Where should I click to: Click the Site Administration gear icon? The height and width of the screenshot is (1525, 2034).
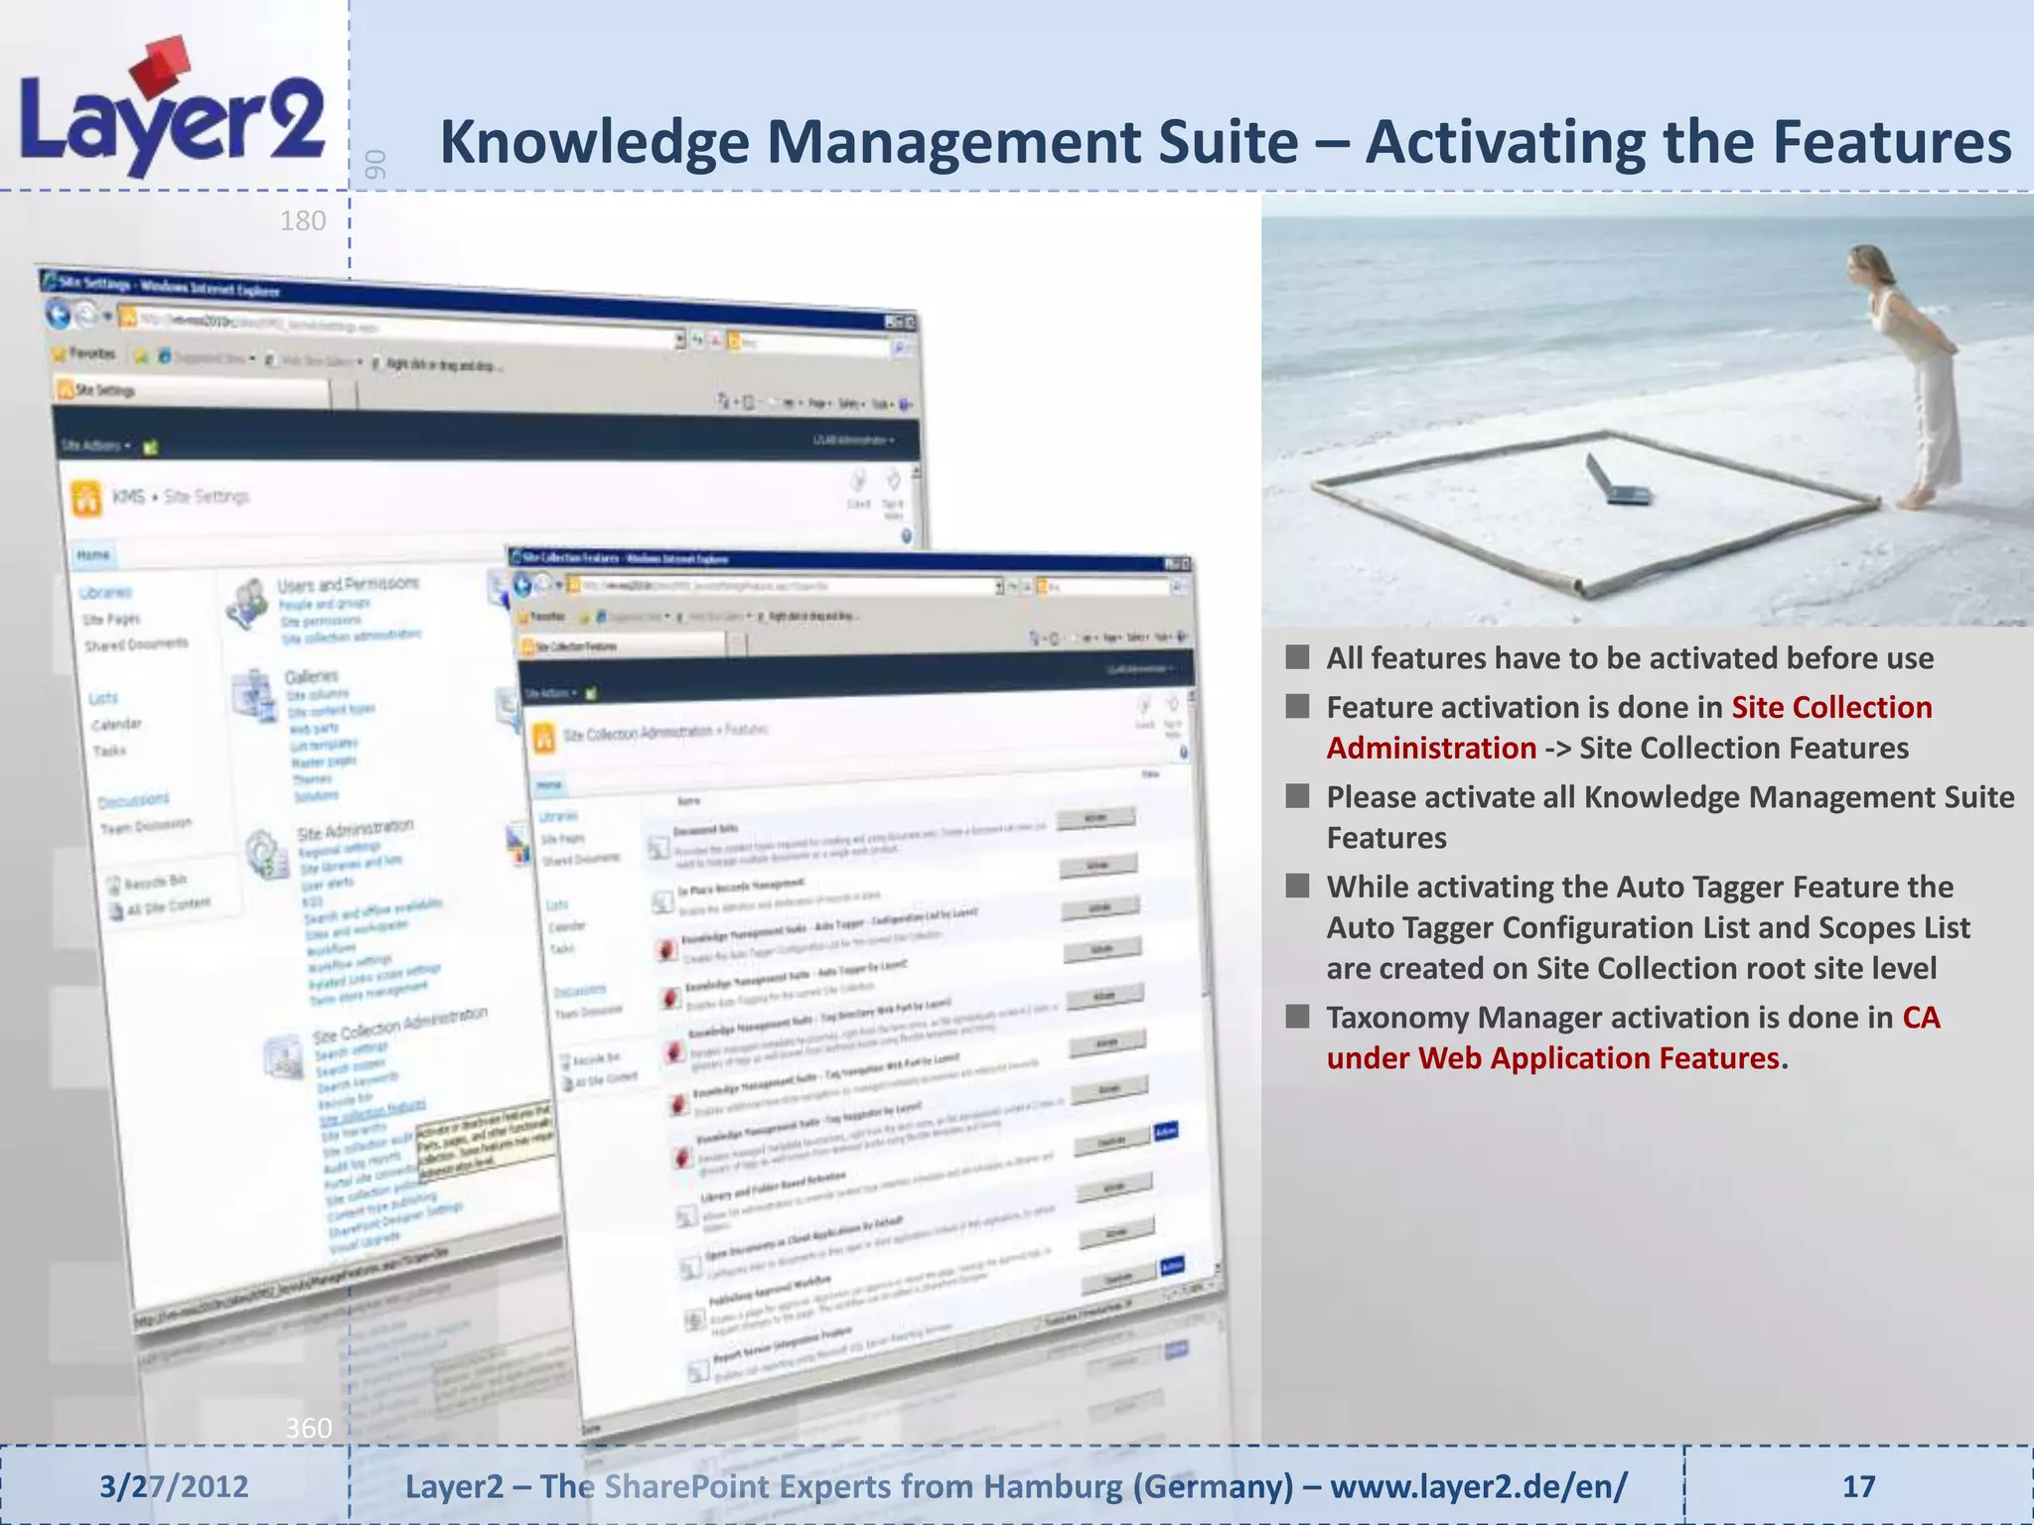[267, 855]
